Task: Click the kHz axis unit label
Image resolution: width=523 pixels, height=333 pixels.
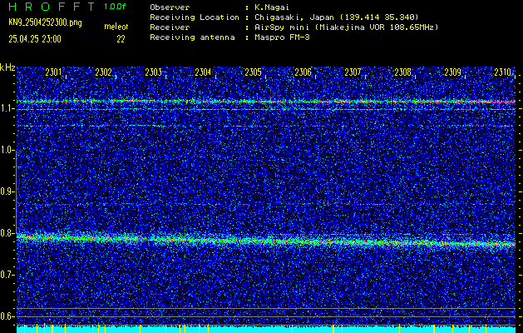Action: coord(7,67)
